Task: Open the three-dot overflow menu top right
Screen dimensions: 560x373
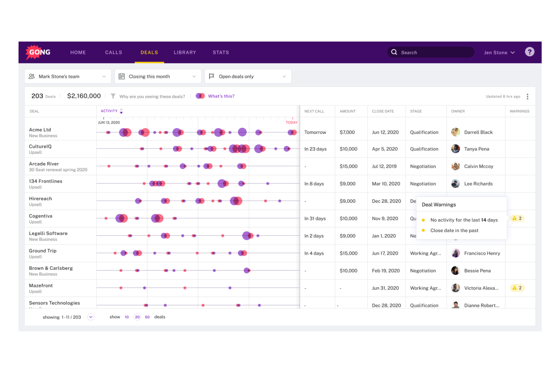Action: point(527,96)
